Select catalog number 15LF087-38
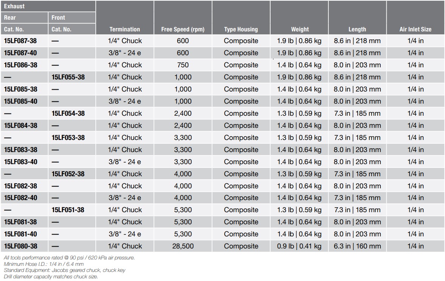The height and width of the screenshot is (281, 445). (21, 41)
